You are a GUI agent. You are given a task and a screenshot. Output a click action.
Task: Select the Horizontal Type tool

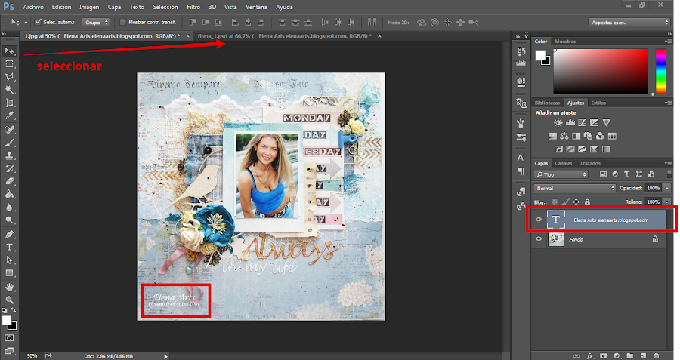(9, 248)
